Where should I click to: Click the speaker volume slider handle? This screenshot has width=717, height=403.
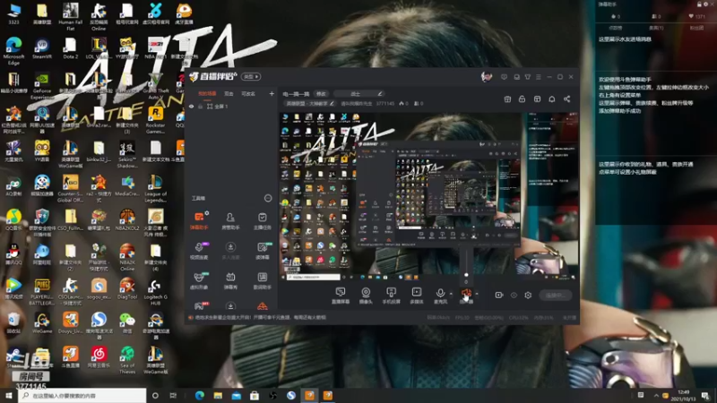[466, 275]
